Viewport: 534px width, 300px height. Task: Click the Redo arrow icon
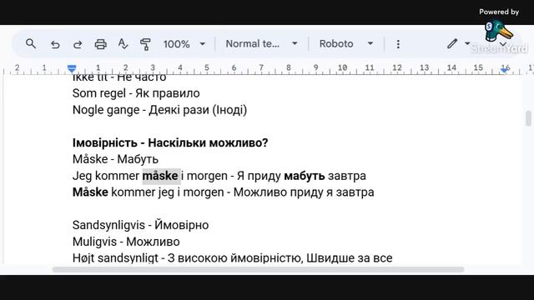click(x=78, y=44)
